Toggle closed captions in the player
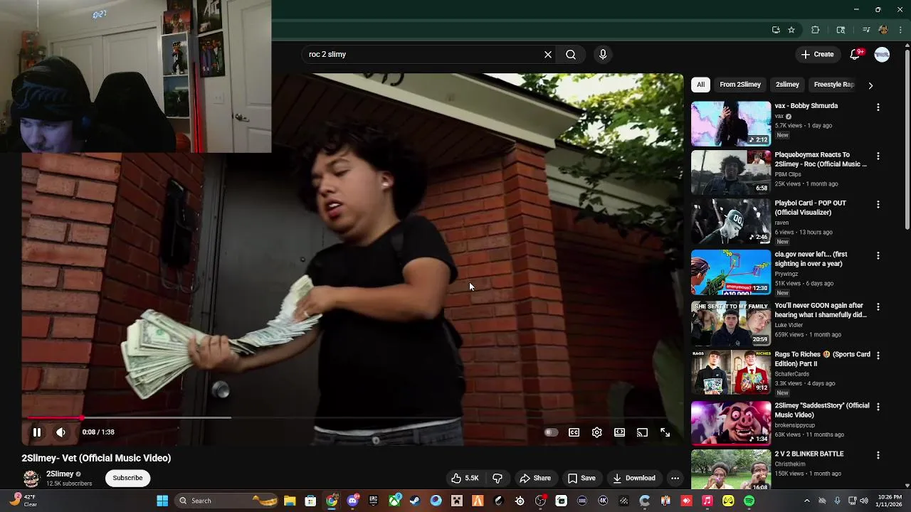 tap(574, 432)
